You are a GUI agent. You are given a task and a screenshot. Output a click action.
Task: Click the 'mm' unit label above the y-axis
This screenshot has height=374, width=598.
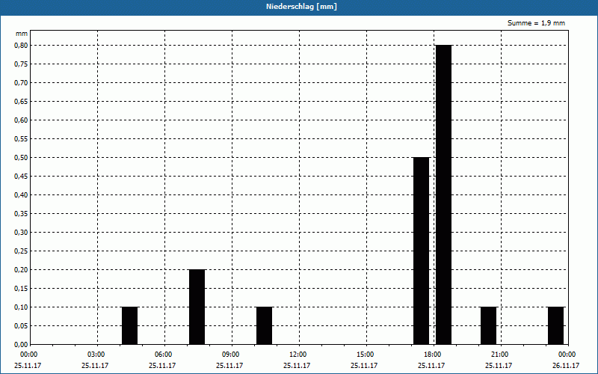pos(22,34)
